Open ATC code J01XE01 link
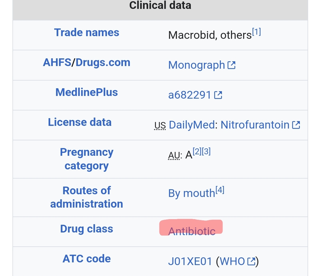 click(x=190, y=261)
